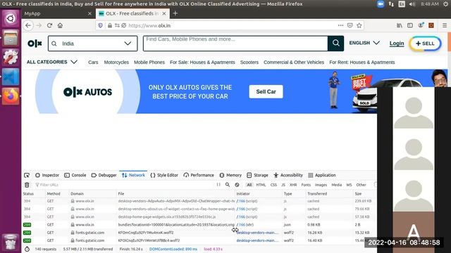Open the ENGLISH language dropdown
Viewport: 451px width, 253px height.
click(364, 43)
